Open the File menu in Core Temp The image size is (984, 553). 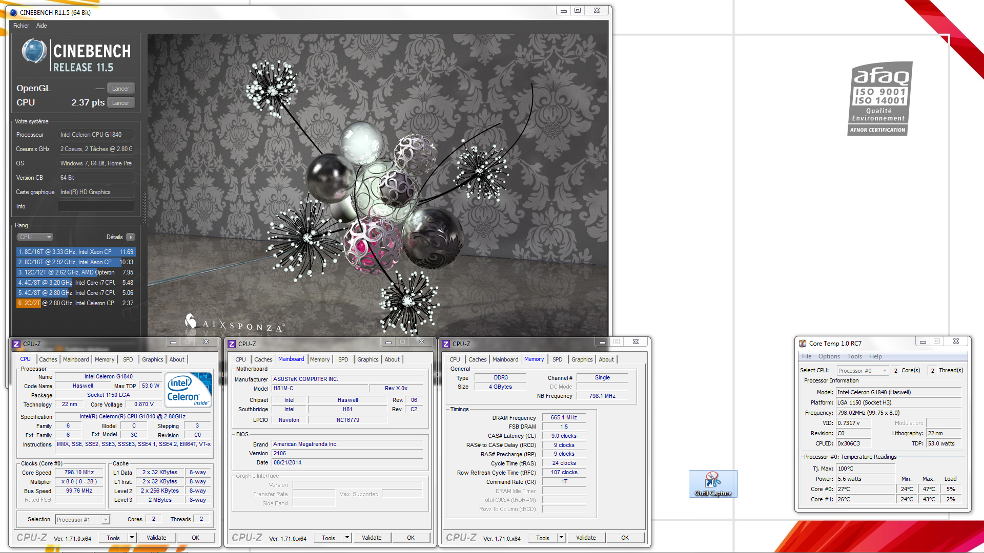coord(806,356)
